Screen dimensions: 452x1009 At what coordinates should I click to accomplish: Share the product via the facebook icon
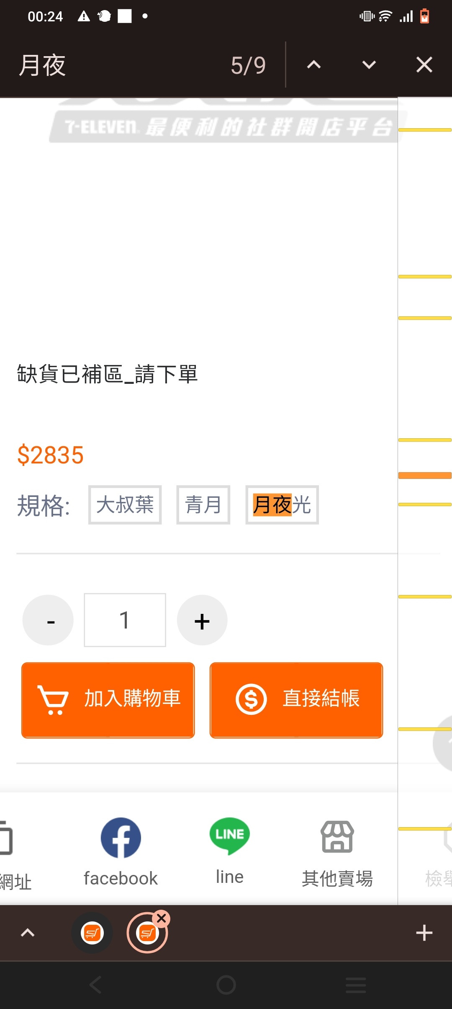click(x=121, y=838)
